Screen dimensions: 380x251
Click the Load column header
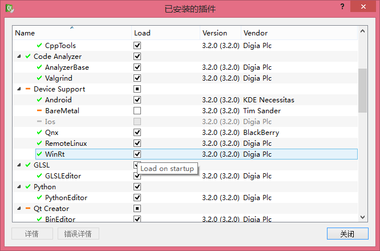(166, 33)
